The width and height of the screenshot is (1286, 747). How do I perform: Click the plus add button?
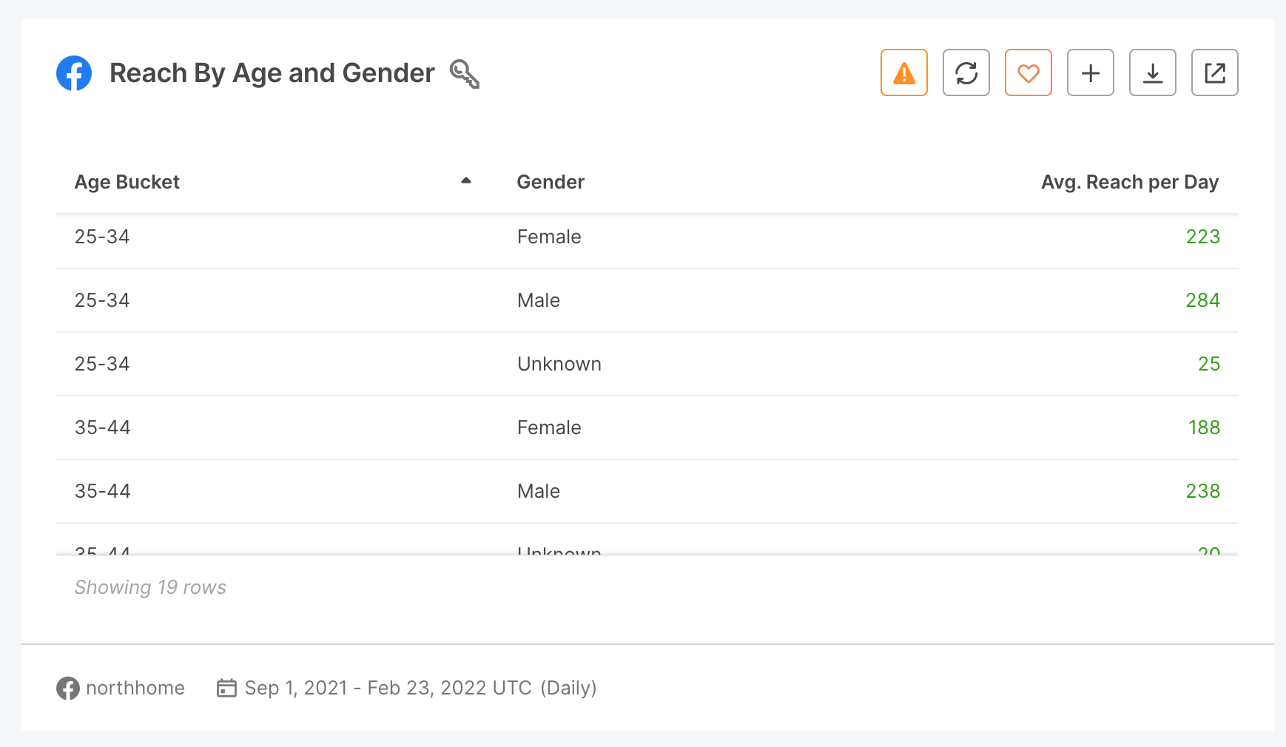point(1090,72)
